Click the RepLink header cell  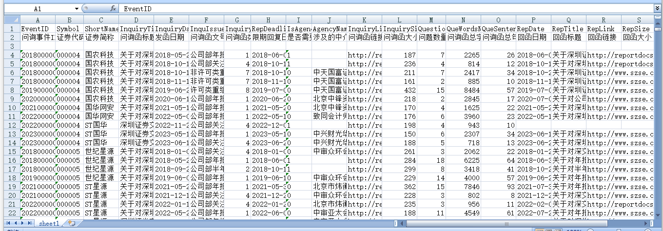604,29
